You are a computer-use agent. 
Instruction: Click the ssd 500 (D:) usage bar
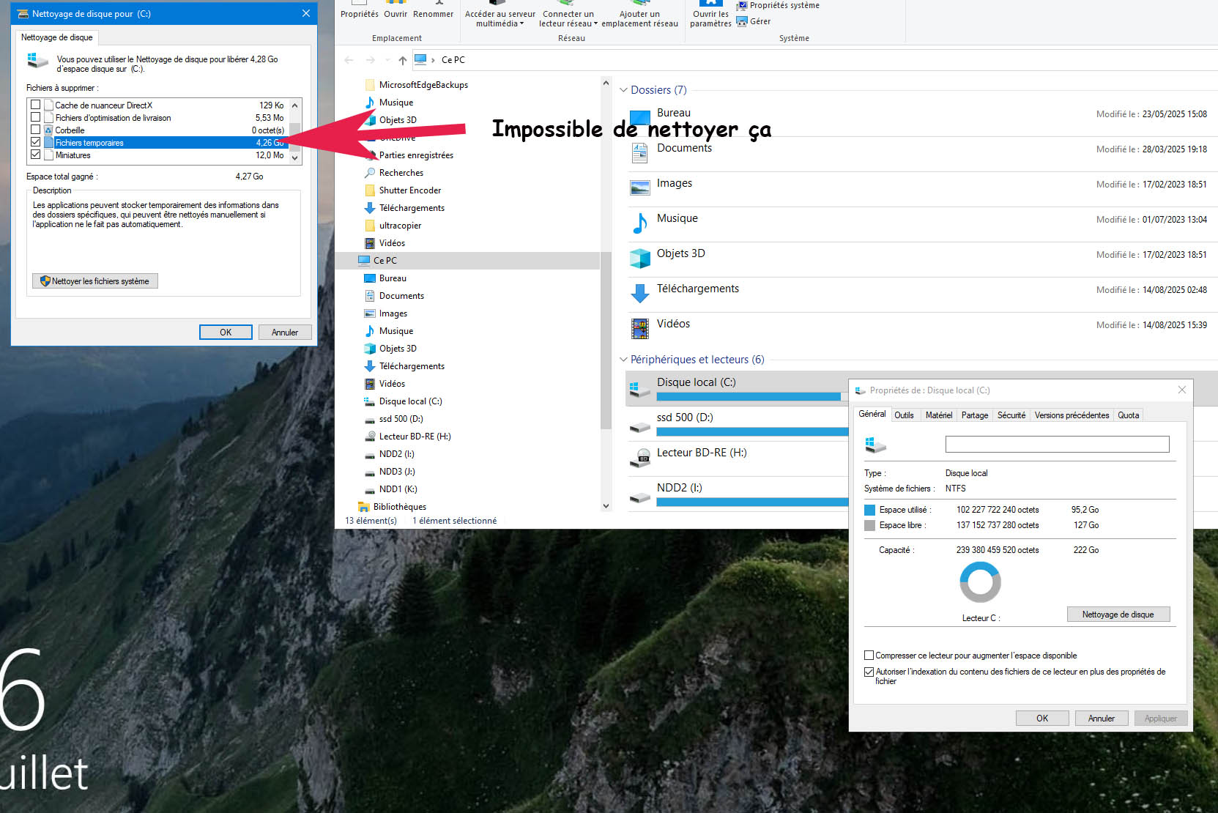752,431
